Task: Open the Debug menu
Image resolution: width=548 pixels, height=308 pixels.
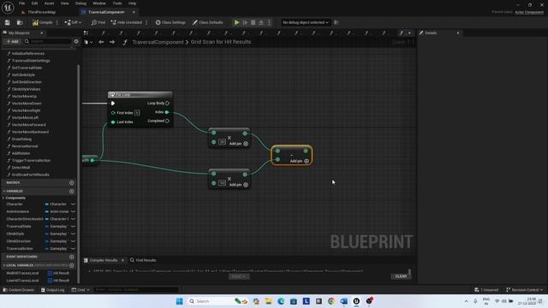Action: click(80, 3)
